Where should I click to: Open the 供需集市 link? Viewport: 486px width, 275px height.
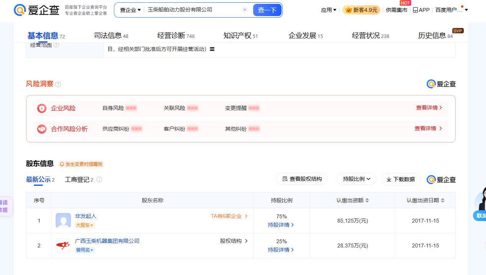point(397,10)
